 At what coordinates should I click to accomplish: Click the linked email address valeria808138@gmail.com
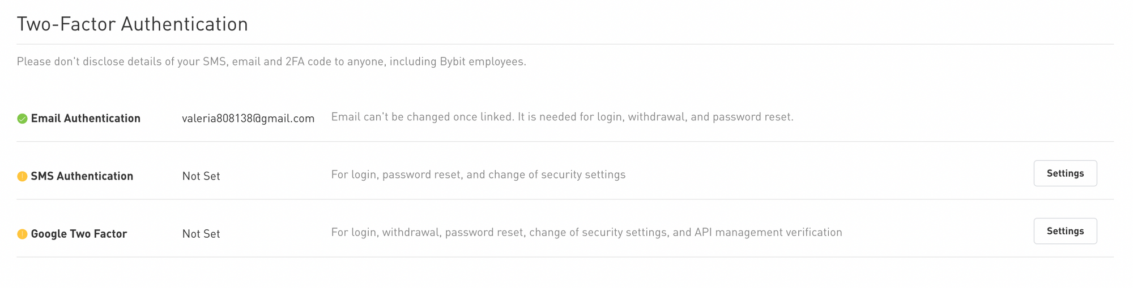[248, 119]
